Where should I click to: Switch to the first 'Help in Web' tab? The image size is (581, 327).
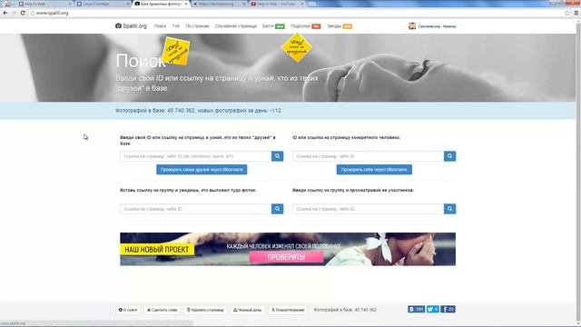[44, 4]
